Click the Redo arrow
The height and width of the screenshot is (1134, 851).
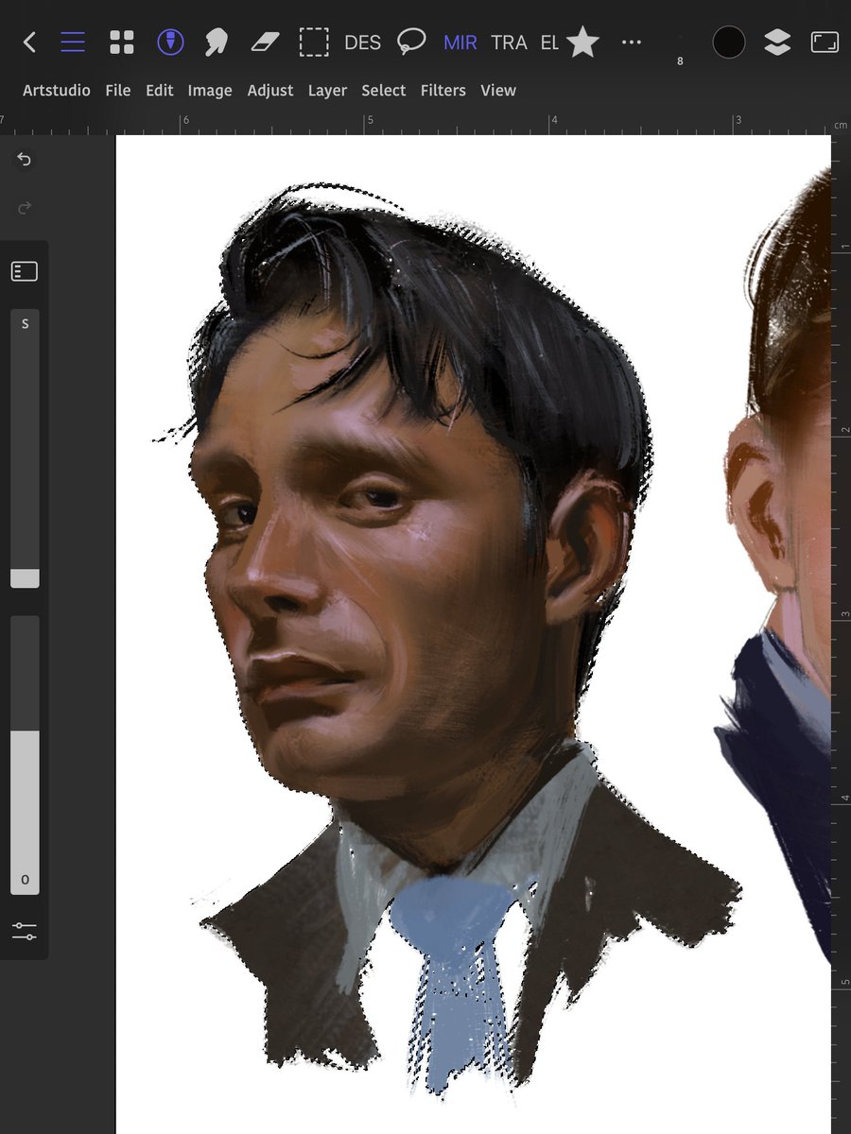coord(25,207)
